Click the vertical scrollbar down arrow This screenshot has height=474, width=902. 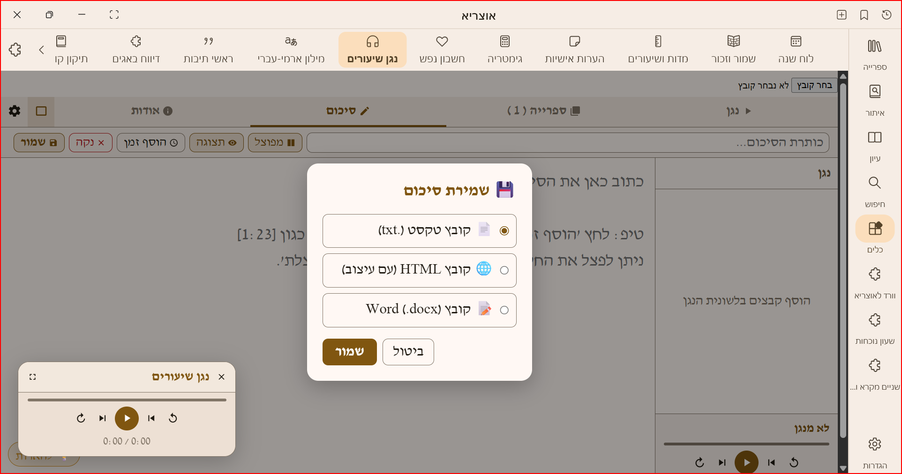pos(843,468)
